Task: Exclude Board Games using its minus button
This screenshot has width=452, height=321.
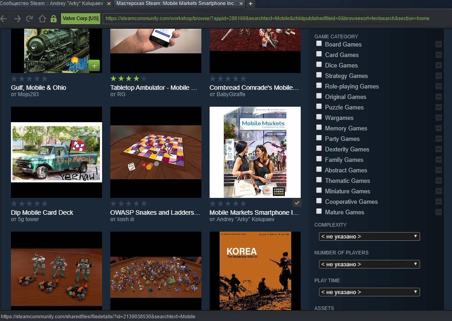Action: tap(438, 44)
